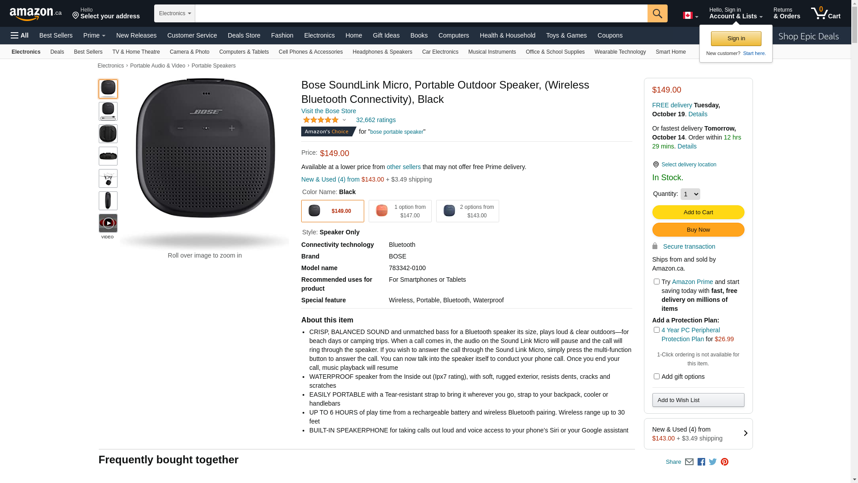Open the All hamburger menu
This screenshot has height=483, width=858.
tap(20, 35)
